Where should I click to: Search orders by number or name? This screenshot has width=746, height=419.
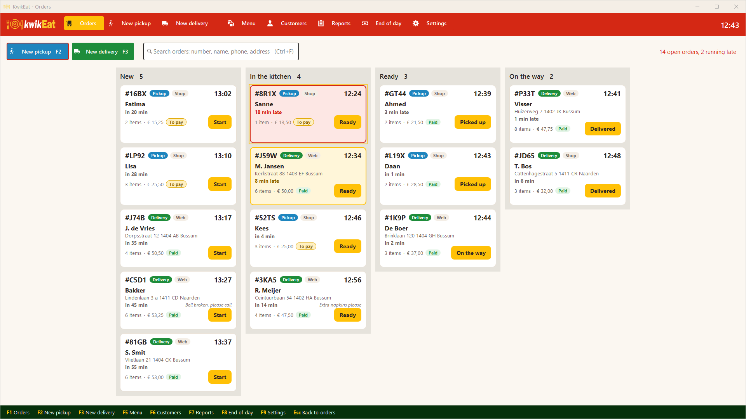pos(221,52)
